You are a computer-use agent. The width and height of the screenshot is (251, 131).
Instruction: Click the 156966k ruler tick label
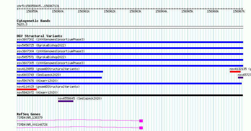click(213, 11)
